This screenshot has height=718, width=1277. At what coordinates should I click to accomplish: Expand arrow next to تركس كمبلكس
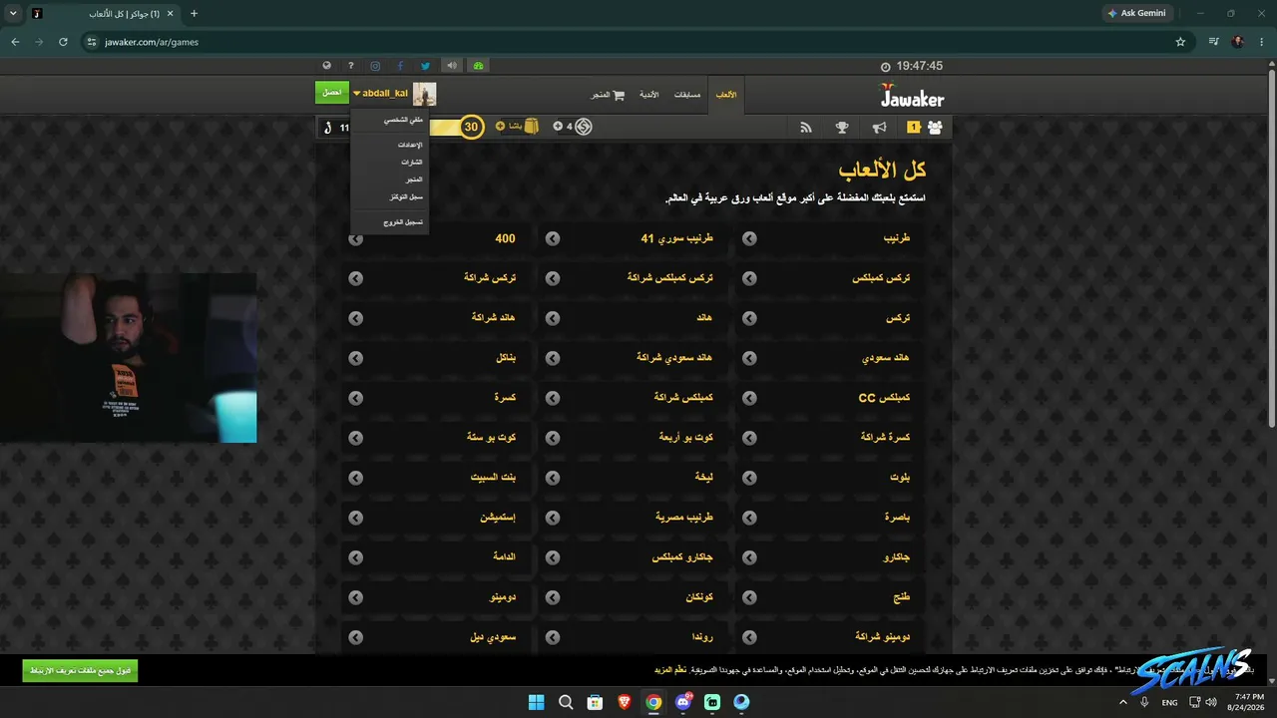pos(749,279)
